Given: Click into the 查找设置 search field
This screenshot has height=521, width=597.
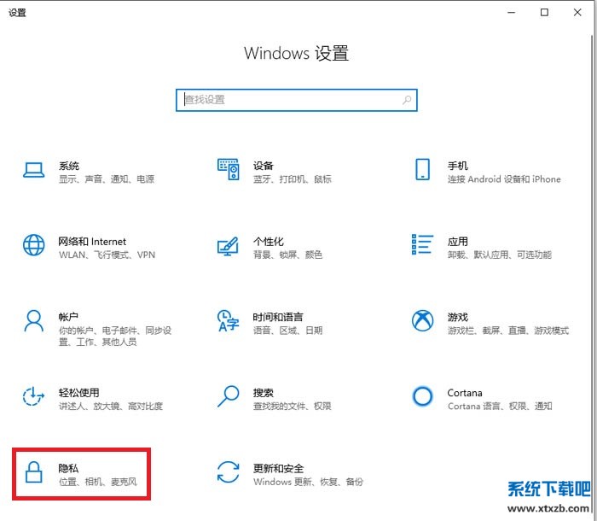Looking at the screenshot, I should pyautogui.click(x=290, y=100).
